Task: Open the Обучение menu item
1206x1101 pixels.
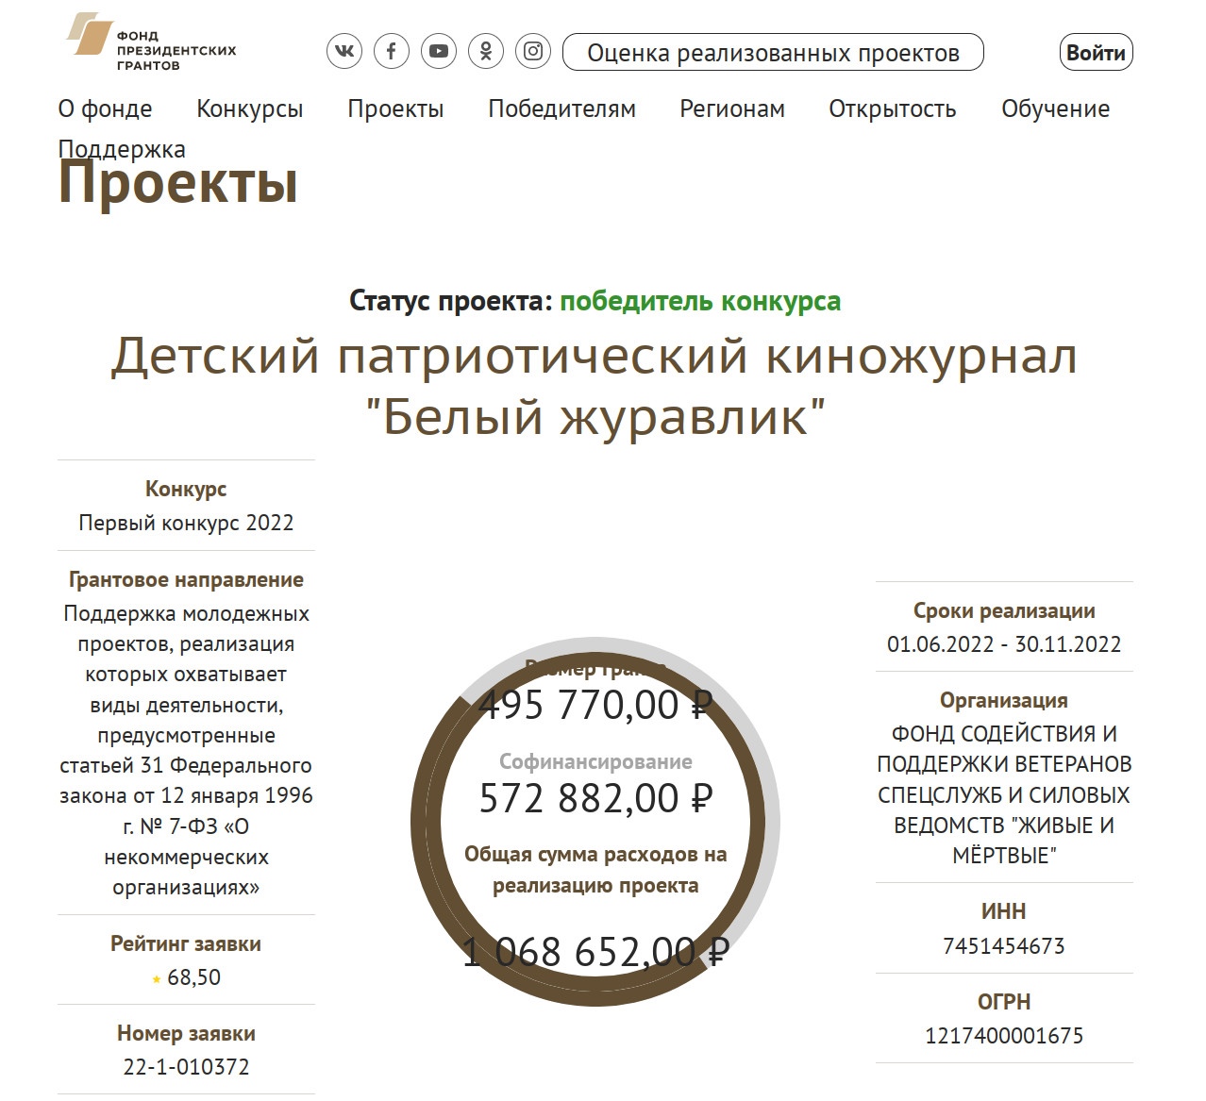Action: 1055,108
